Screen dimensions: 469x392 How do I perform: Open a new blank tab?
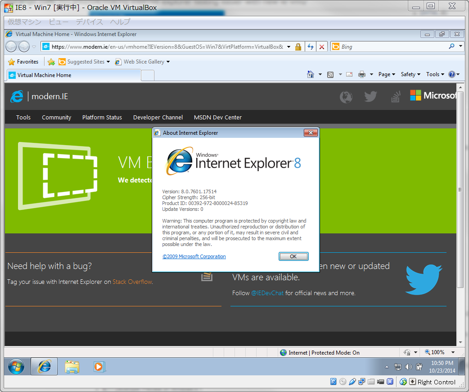tap(148, 75)
